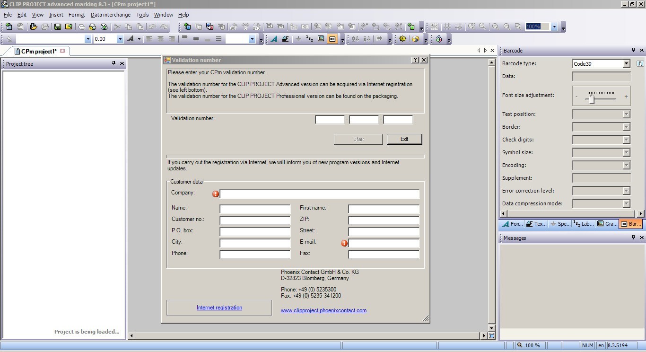646x352 pixels.
Task: Click the Save As icon next to Save
Action: (x=69, y=27)
